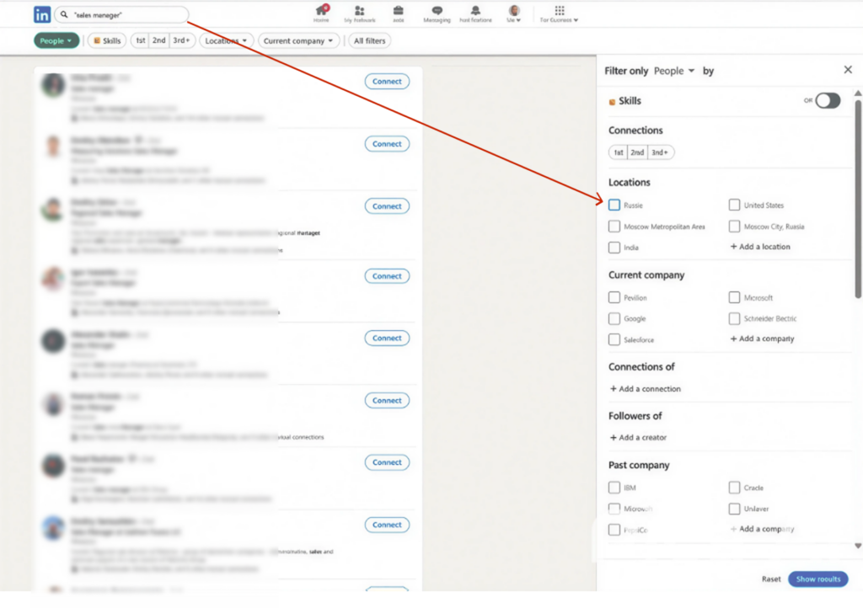The image size is (863, 608).
Task: Tick the IBM past company checkbox
Action: click(614, 488)
